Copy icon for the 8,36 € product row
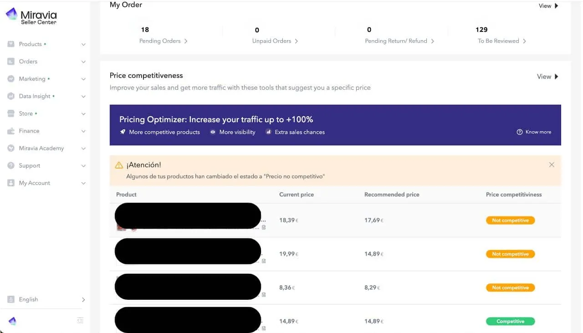The height and width of the screenshot is (333, 583). tap(264, 295)
